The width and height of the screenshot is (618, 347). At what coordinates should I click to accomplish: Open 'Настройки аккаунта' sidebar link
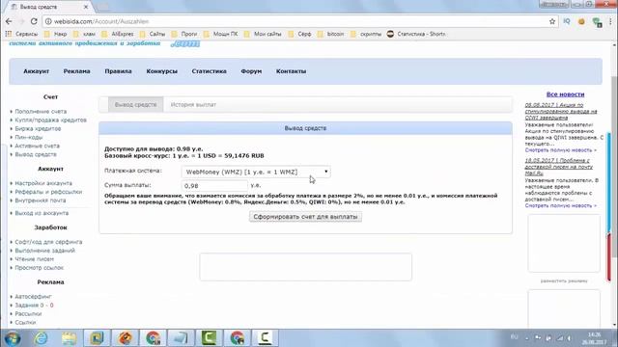pyautogui.click(x=43, y=183)
